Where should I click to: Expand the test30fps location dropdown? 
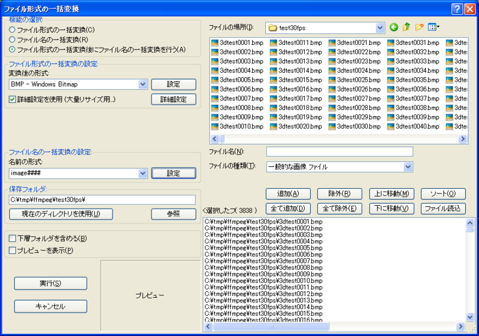pos(380,28)
